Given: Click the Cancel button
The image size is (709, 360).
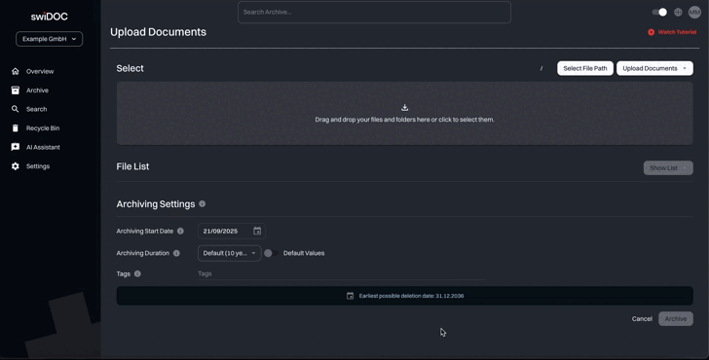Looking at the screenshot, I should (x=642, y=319).
